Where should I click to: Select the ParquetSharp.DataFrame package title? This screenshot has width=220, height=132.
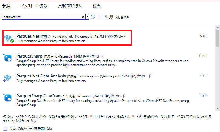coord(40,96)
